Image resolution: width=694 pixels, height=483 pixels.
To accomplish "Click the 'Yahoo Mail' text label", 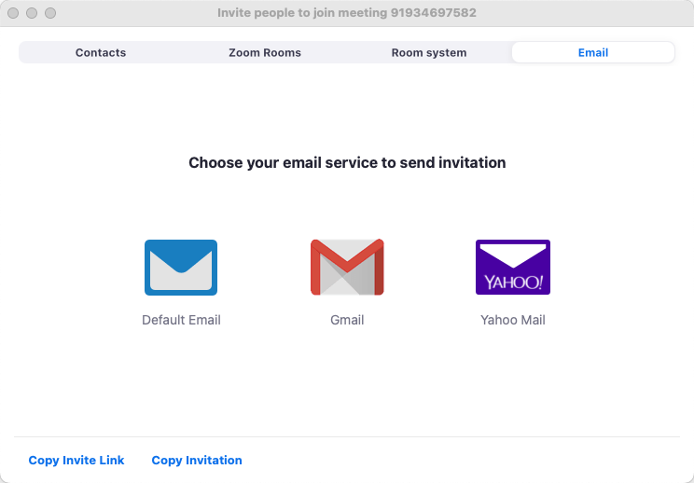I will [x=513, y=320].
